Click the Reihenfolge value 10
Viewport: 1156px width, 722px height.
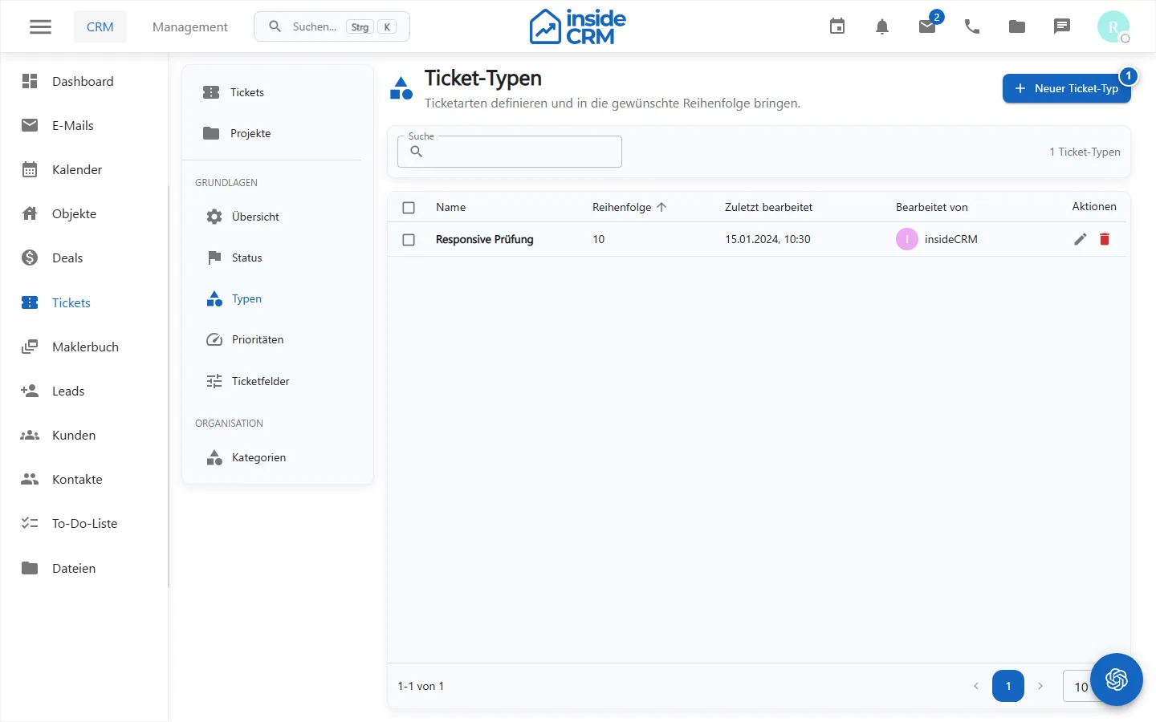click(x=598, y=239)
